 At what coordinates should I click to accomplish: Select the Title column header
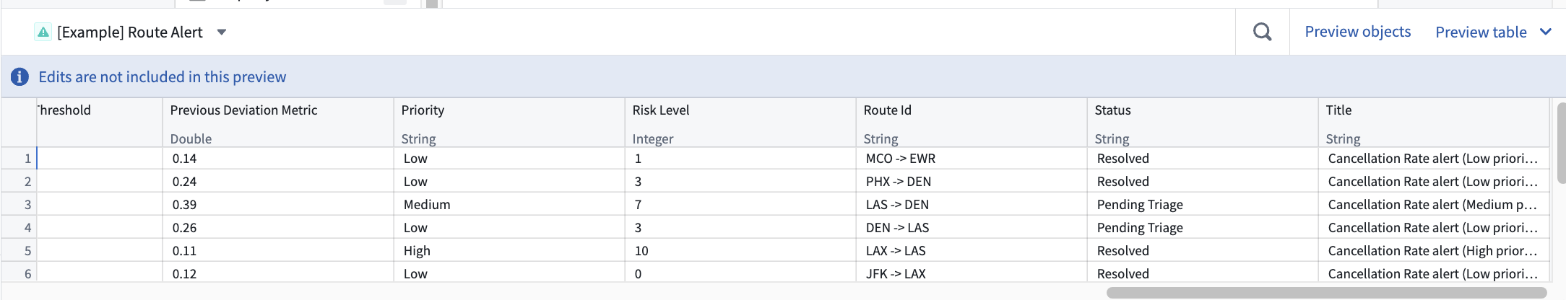click(x=1338, y=110)
